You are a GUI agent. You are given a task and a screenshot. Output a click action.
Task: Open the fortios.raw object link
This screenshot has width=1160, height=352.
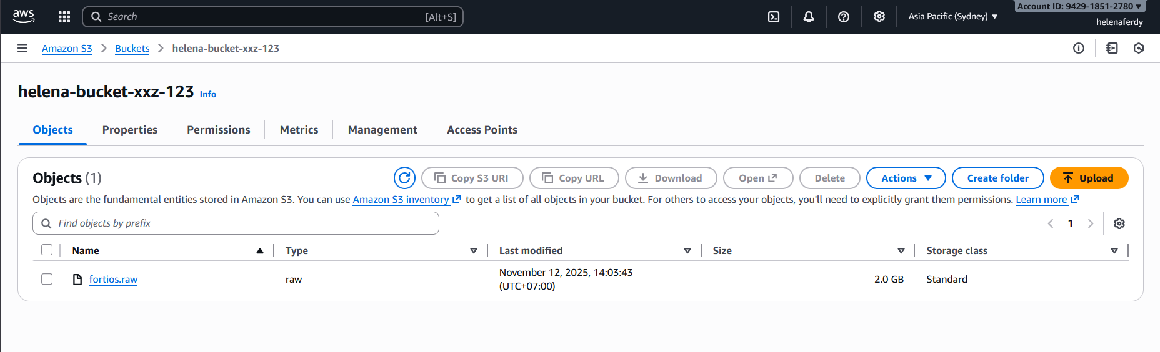[x=113, y=280]
